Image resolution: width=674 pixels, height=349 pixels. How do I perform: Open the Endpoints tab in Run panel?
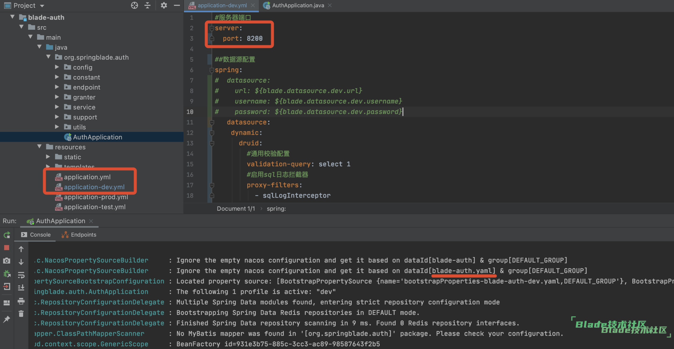[79, 235]
